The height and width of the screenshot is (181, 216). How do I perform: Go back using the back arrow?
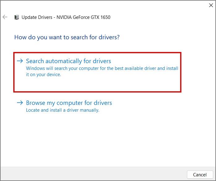point(5,17)
